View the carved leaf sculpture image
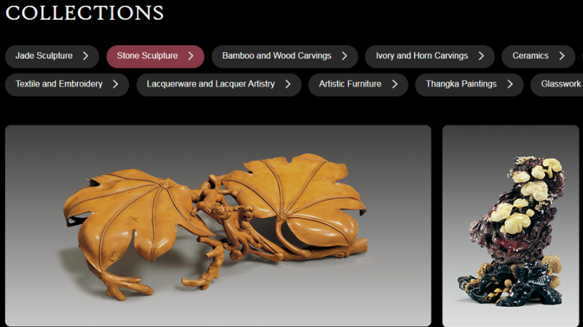This screenshot has height=327, width=583. 218,226
